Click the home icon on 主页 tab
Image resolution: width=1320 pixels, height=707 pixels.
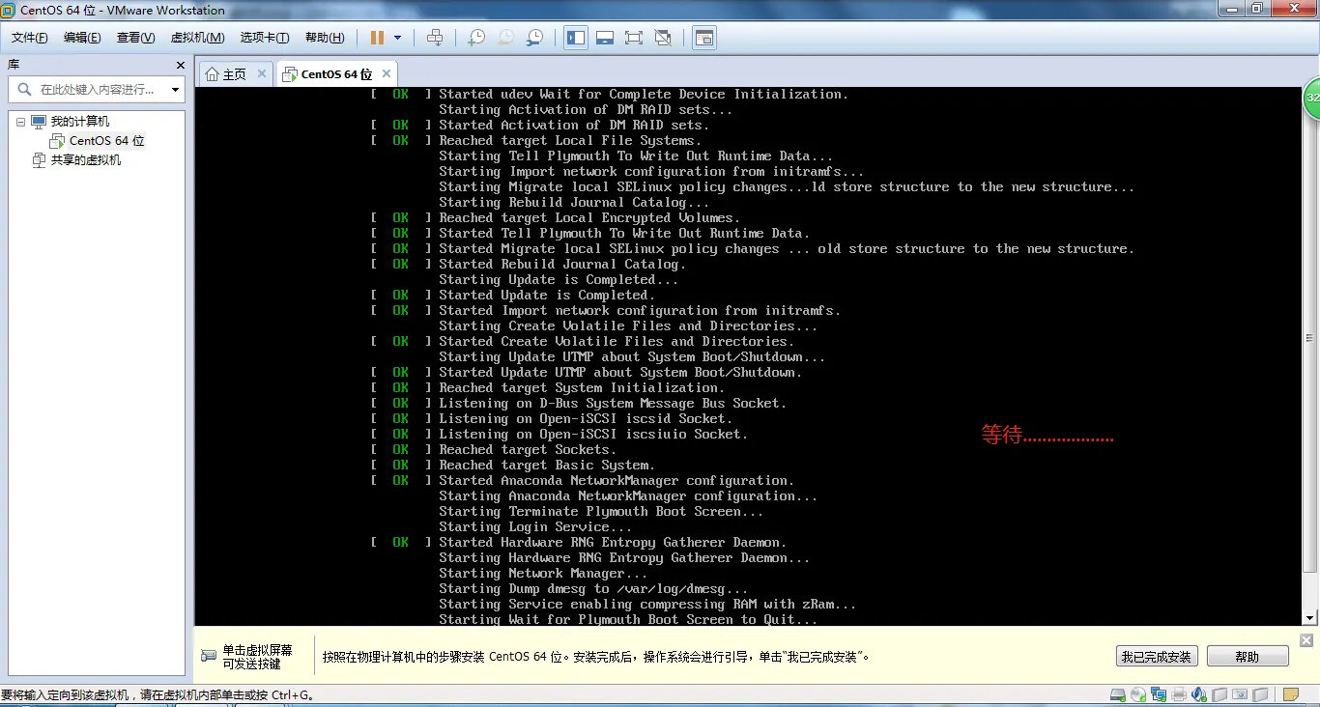[x=212, y=74]
